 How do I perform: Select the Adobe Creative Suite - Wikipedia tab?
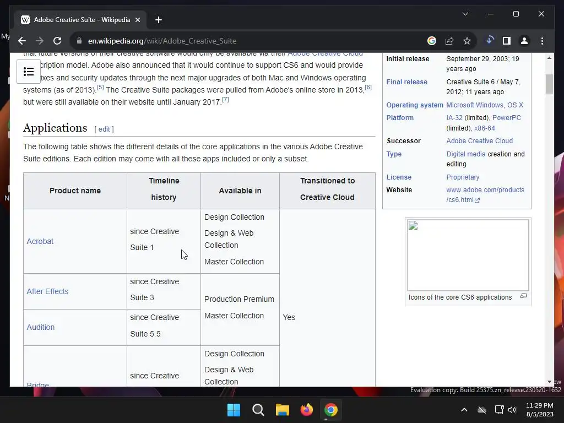[x=80, y=20]
